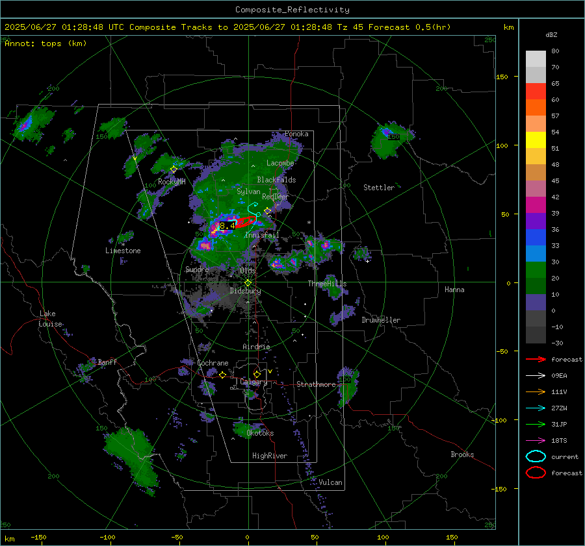This screenshot has height=546, width=585.
Task: Select the indigo 0-10 dBZ color swatch
Action: click(x=536, y=303)
